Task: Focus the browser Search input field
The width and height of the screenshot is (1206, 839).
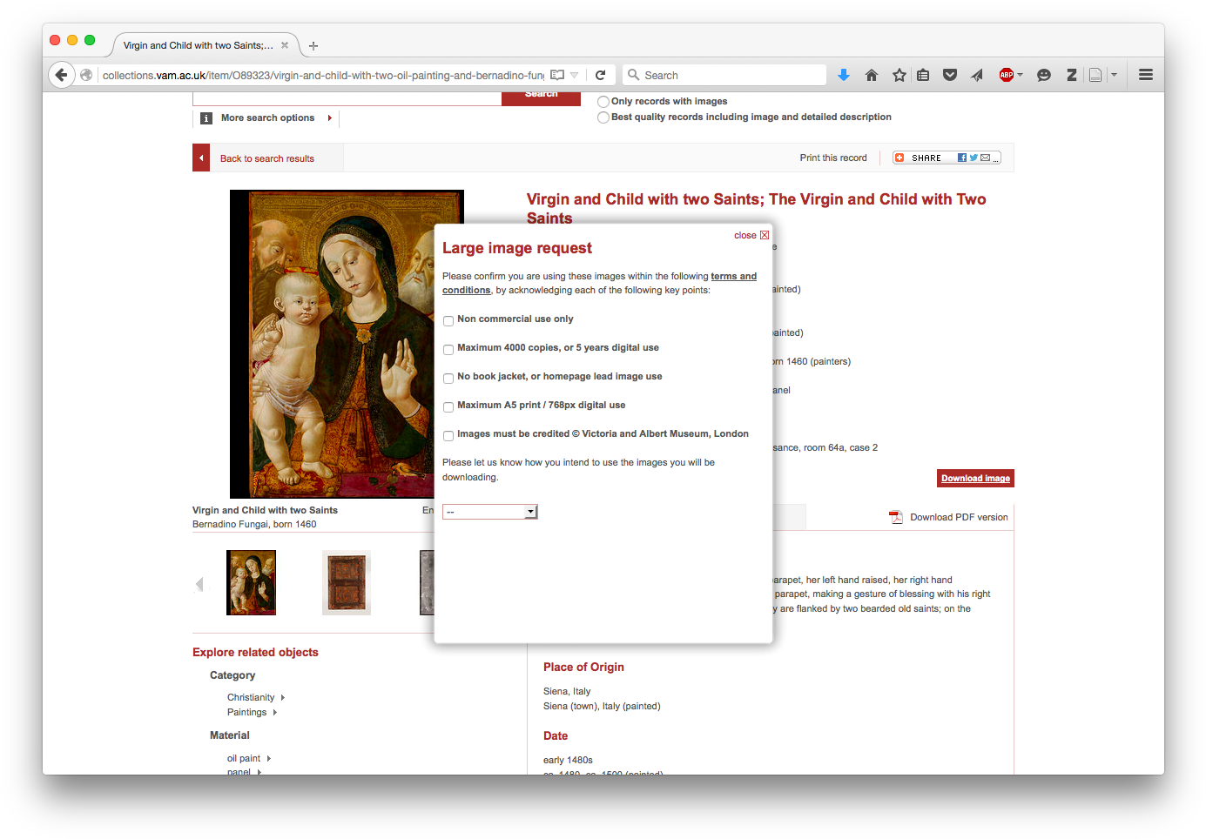Action: (x=733, y=75)
